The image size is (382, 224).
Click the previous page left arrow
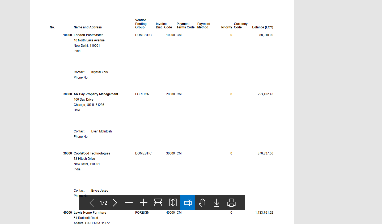coord(92,203)
